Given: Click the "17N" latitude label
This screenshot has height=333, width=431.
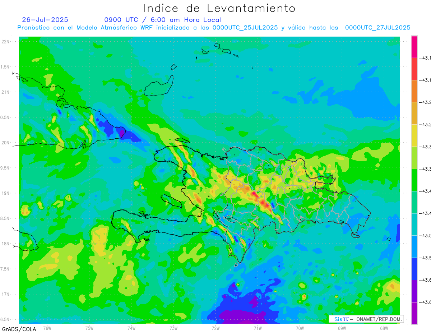Looking at the screenshot, I should tap(6, 294).
